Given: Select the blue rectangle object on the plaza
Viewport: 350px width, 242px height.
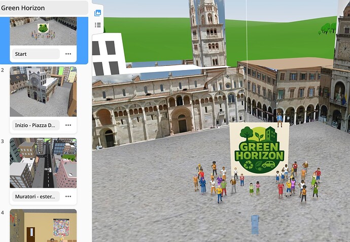Looking at the screenshot, I should point(255,225).
